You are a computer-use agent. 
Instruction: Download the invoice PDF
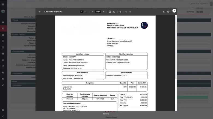(164, 12)
